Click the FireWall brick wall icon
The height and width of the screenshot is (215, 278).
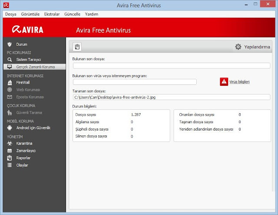point(10,82)
